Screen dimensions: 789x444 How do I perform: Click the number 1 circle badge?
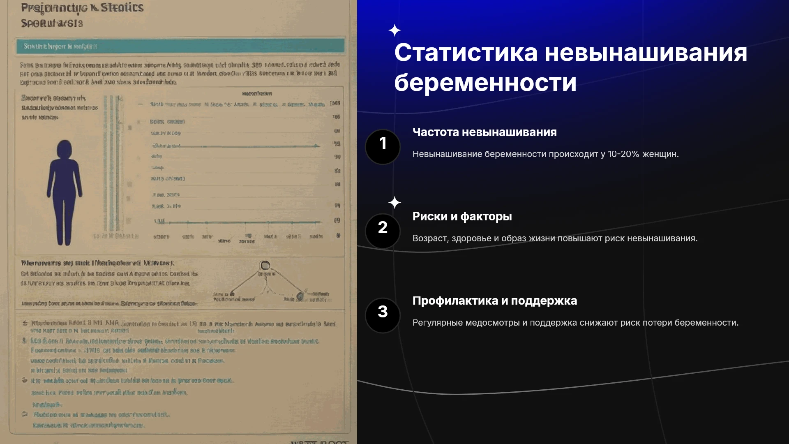(x=383, y=147)
